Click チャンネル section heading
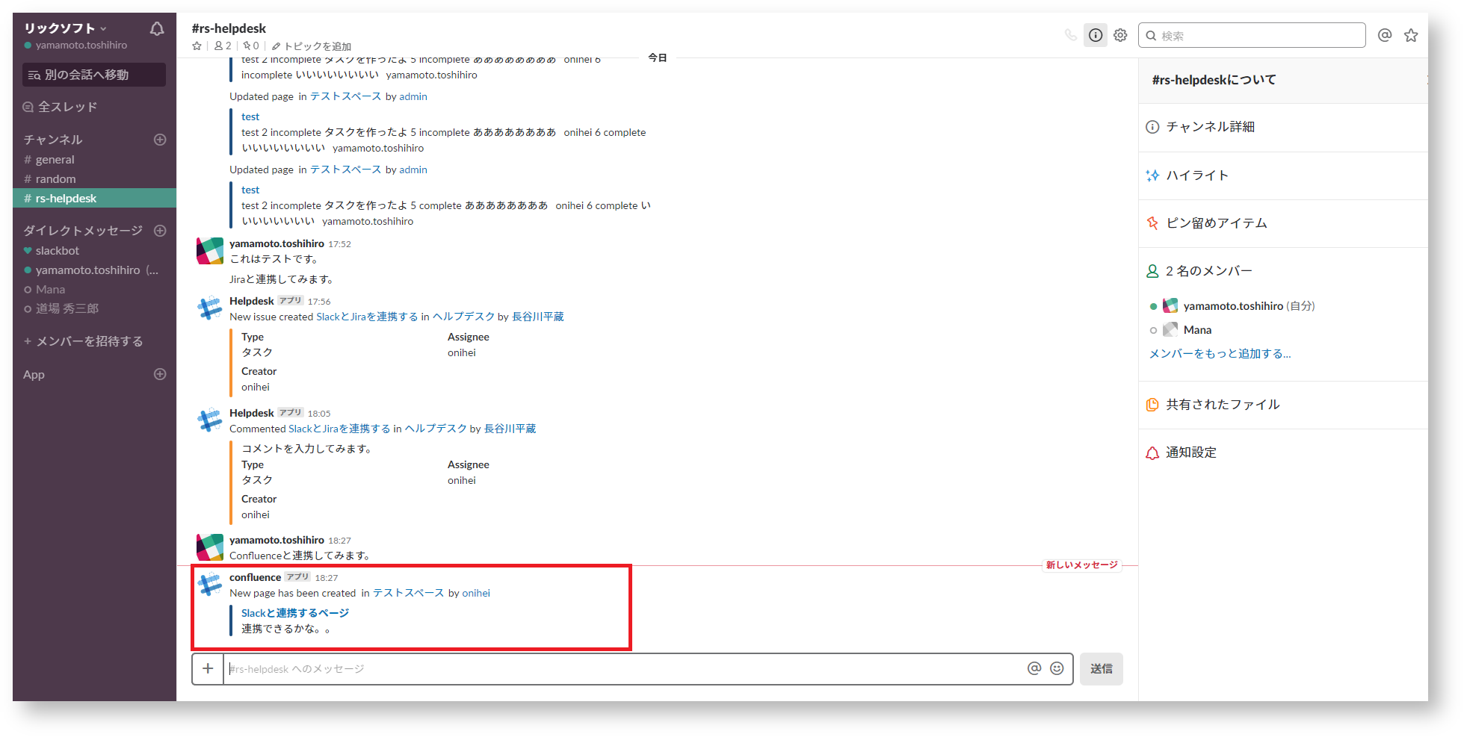 (53, 140)
